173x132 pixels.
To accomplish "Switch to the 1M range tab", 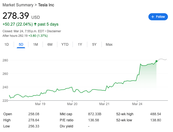I will point(36,44).
